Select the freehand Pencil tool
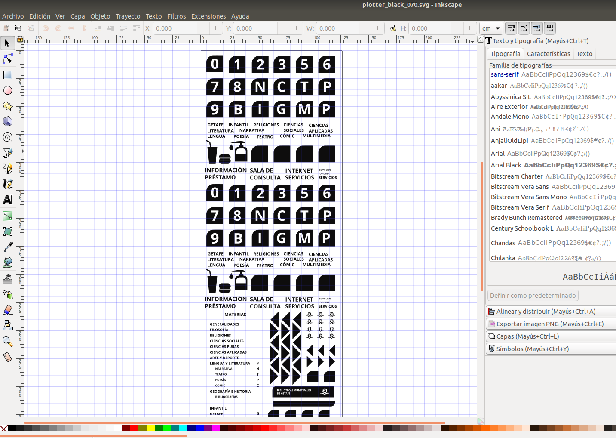This screenshot has width=616, height=438. coord(7,168)
